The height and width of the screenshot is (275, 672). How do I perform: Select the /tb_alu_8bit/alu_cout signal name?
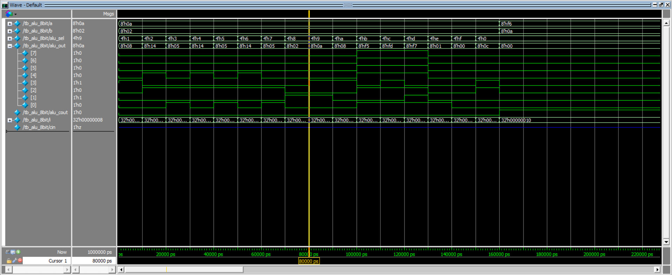tap(45, 112)
